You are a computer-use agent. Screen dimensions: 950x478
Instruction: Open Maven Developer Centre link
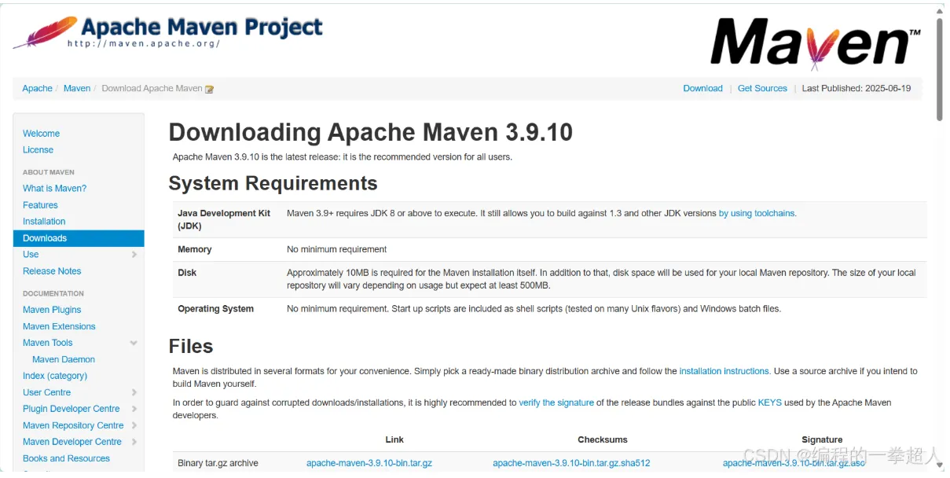(72, 442)
